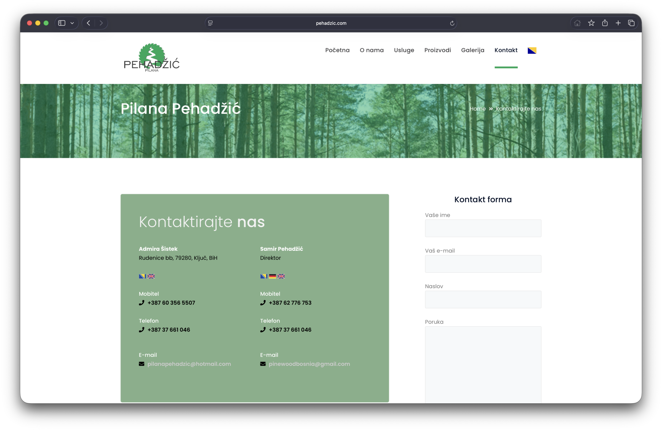The image size is (662, 430).
Task: Click the Pehadžić Pilana logo
Action: tap(152, 58)
